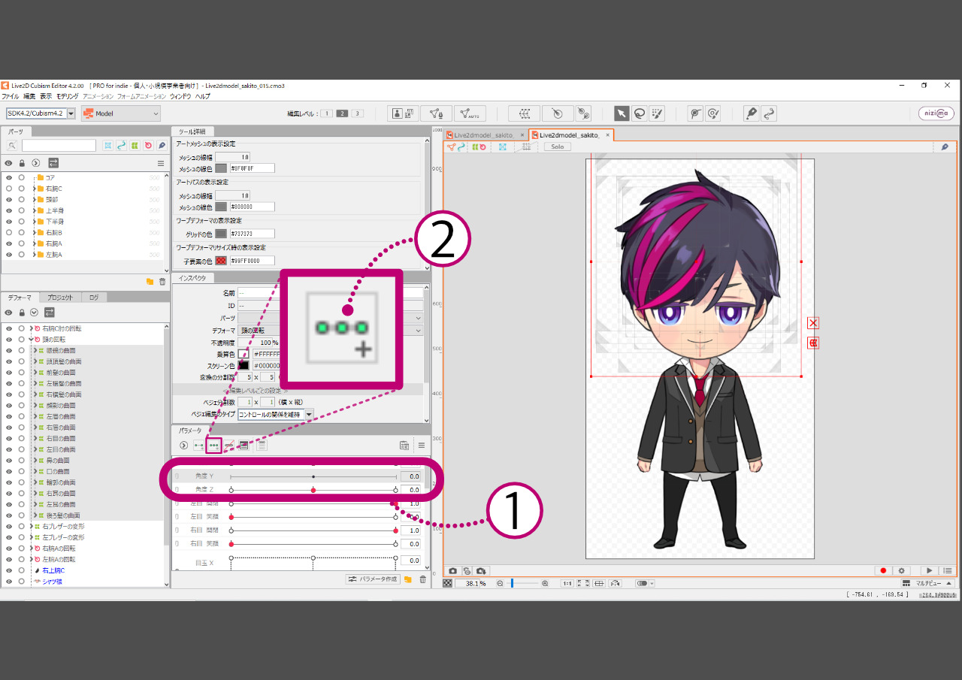Click the camera snapshot icon below canvas
962x680 pixels.
point(453,571)
